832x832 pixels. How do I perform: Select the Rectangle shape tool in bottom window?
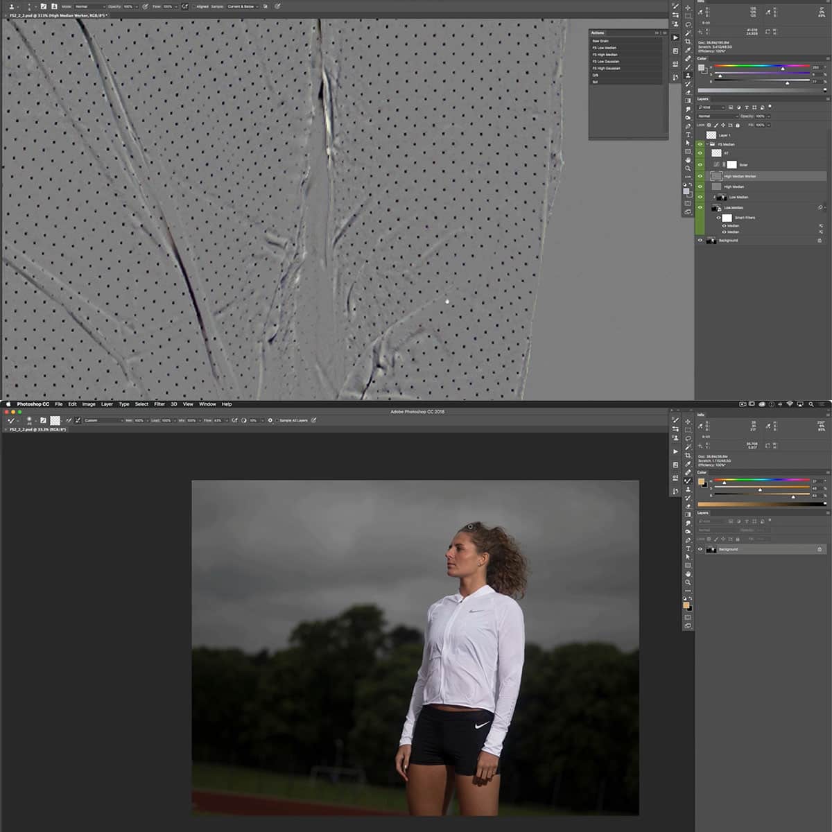(x=688, y=565)
